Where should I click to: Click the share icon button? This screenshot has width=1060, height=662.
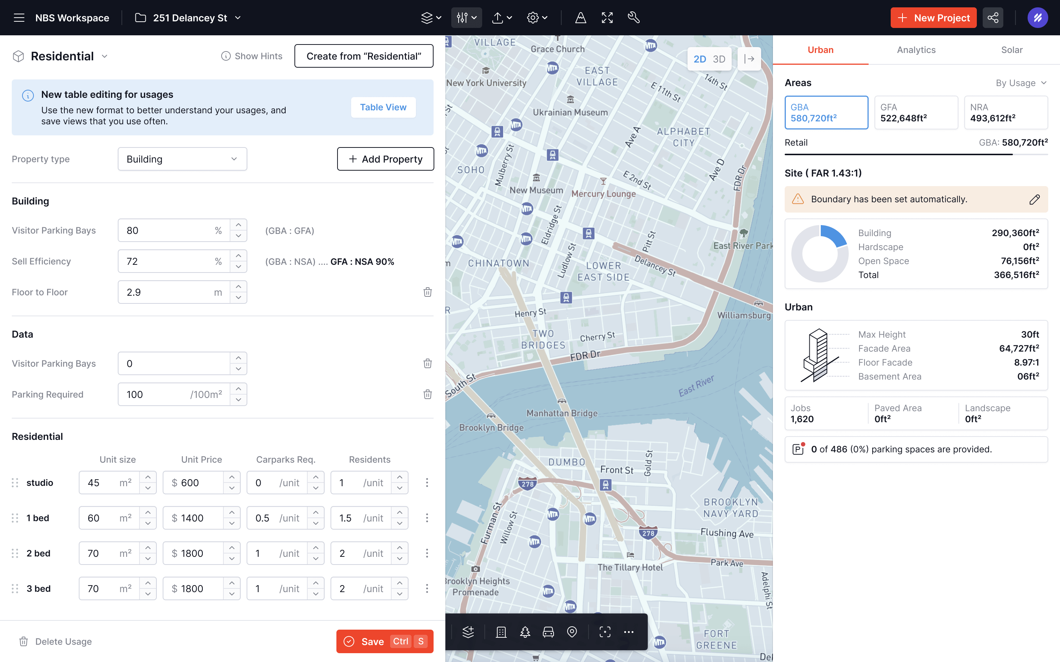993,18
